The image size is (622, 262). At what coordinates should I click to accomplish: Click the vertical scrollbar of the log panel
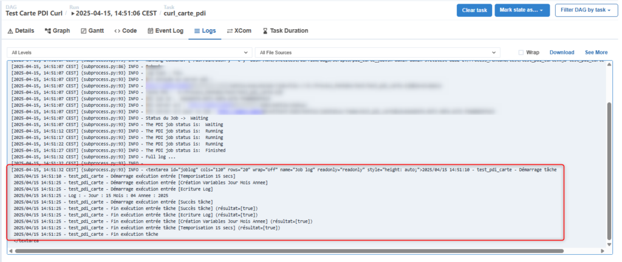(609, 170)
